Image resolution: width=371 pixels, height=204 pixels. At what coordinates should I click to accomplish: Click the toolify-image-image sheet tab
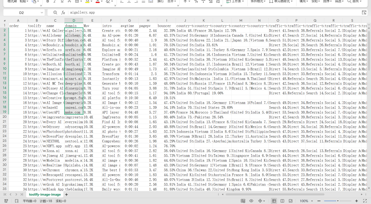pos(45,194)
